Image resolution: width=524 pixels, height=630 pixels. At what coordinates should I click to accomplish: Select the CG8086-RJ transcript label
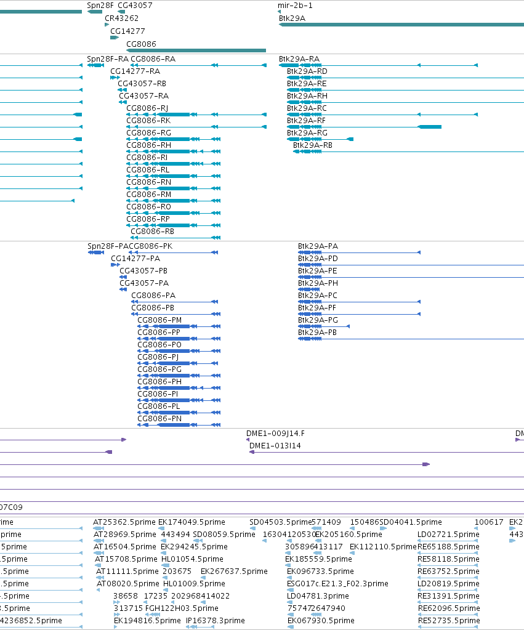pos(147,108)
